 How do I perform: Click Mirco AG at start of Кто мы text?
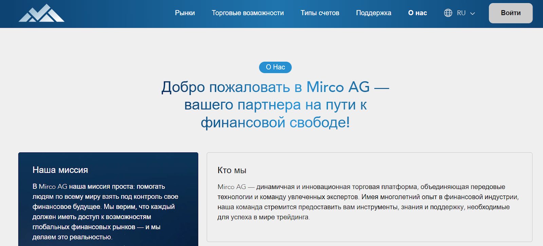tap(231, 187)
